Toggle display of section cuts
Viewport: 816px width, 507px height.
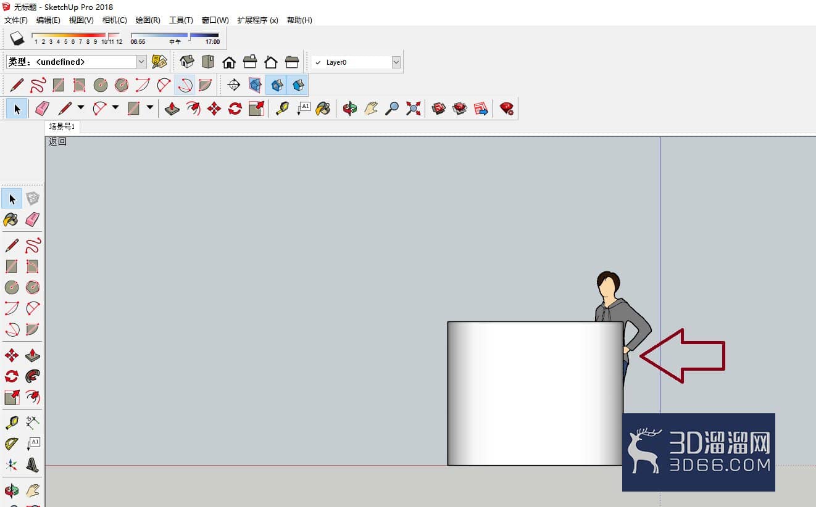[277, 84]
